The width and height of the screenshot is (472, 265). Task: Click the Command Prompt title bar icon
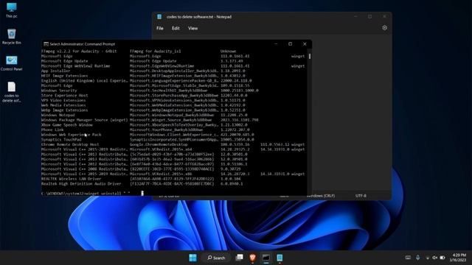(46, 44)
